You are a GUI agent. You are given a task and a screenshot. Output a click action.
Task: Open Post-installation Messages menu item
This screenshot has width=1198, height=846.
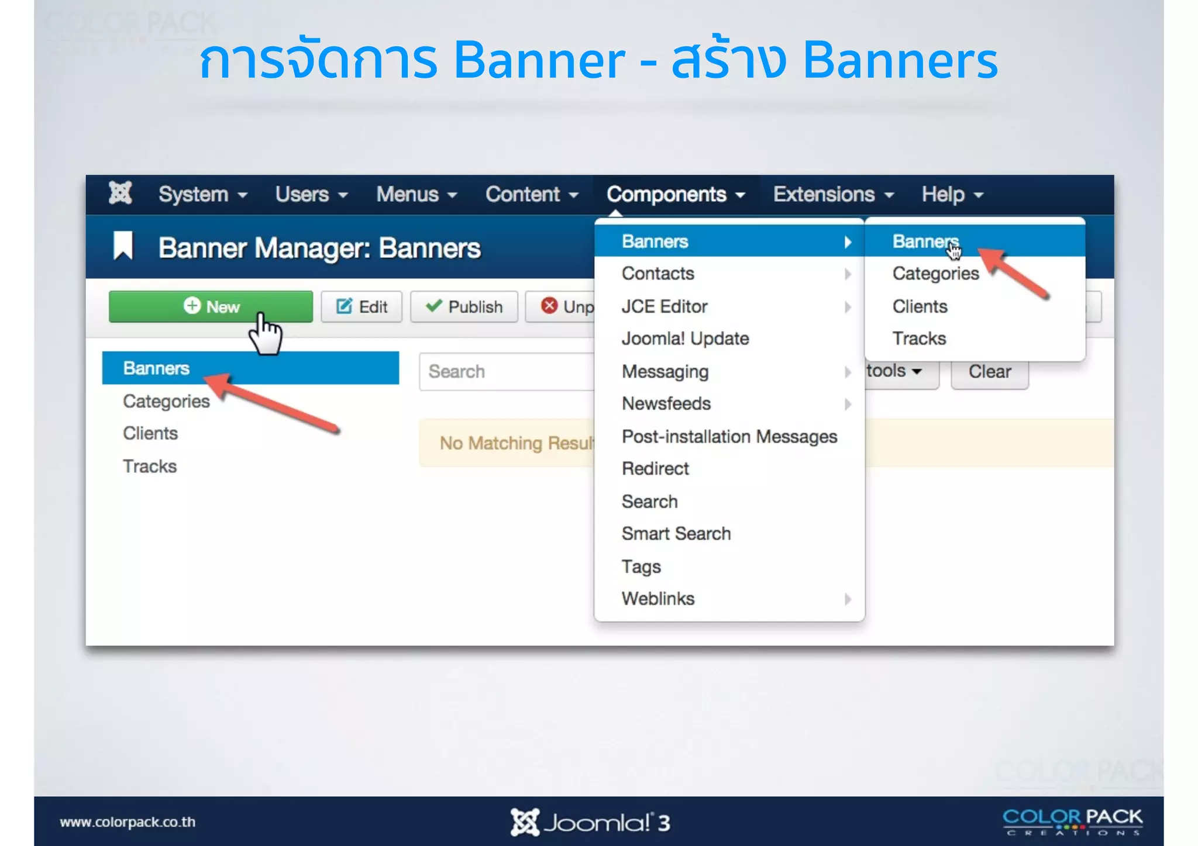coord(729,437)
